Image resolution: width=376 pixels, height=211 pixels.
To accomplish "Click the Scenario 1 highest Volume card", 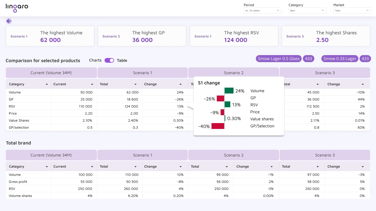I will coord(50,36).
